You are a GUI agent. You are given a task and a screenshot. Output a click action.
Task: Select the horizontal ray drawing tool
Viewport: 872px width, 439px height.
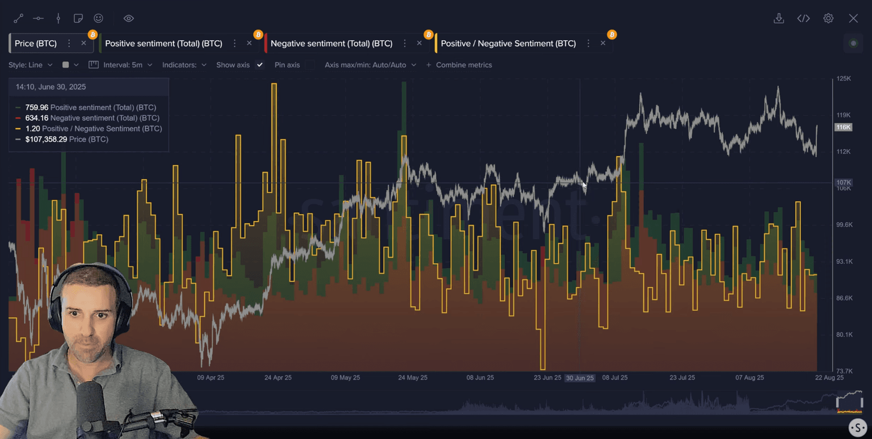[x=38, y=19]
